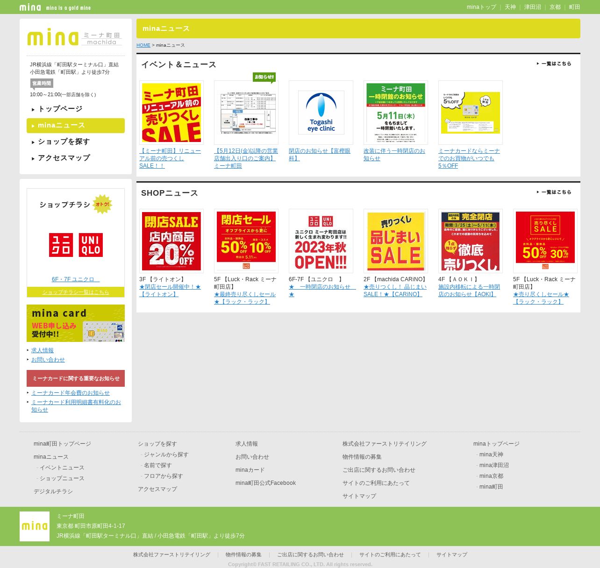Click the 改装に伴う一時閉店のお知らせ link
Screen dimensions: 600x568
tap(394, 155)
